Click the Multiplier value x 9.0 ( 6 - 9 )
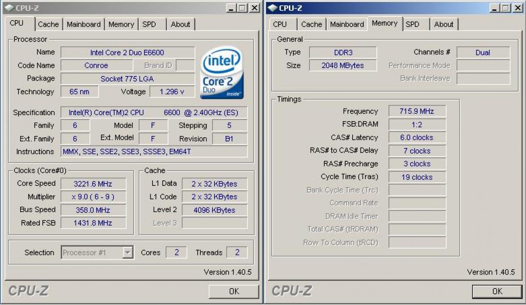Screen dimensions: 526x305 [93, 197]
